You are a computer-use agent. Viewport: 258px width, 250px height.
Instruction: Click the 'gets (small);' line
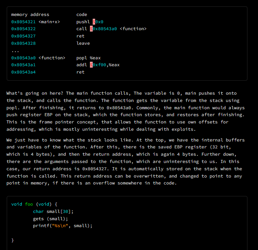(50, 219)
